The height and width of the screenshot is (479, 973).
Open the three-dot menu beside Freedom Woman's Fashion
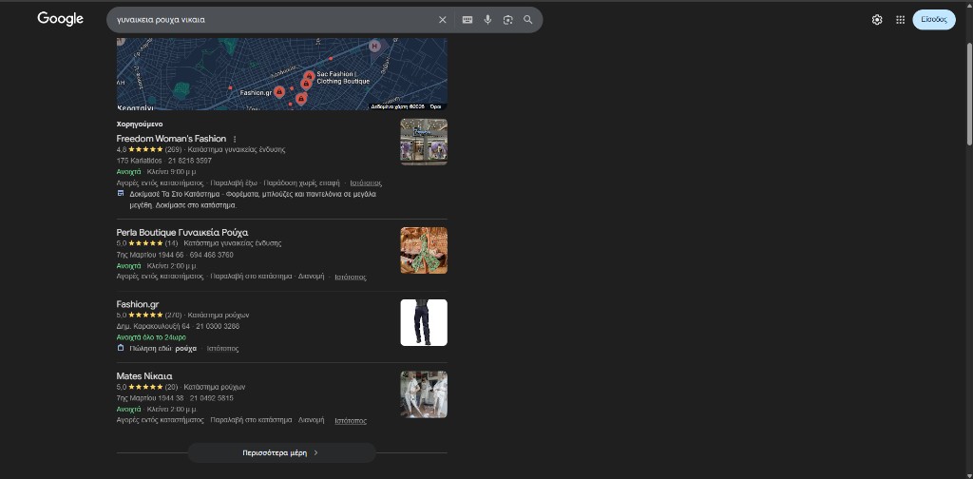[x=235, y=139]
